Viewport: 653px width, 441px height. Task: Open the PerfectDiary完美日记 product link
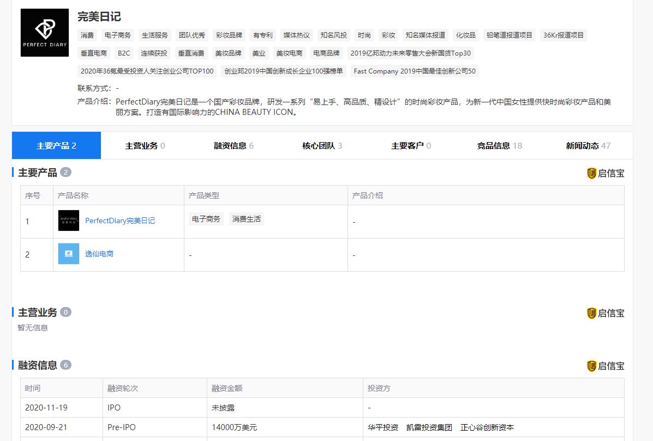(x=120, y=220)
